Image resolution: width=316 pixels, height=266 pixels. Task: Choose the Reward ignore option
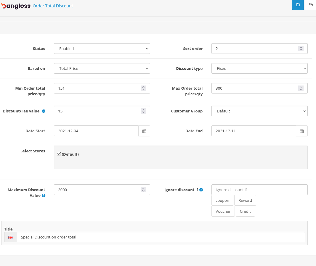click(245, 201)
